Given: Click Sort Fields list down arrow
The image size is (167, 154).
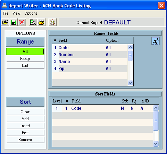Looking at the screenshot, I should 156,144.
